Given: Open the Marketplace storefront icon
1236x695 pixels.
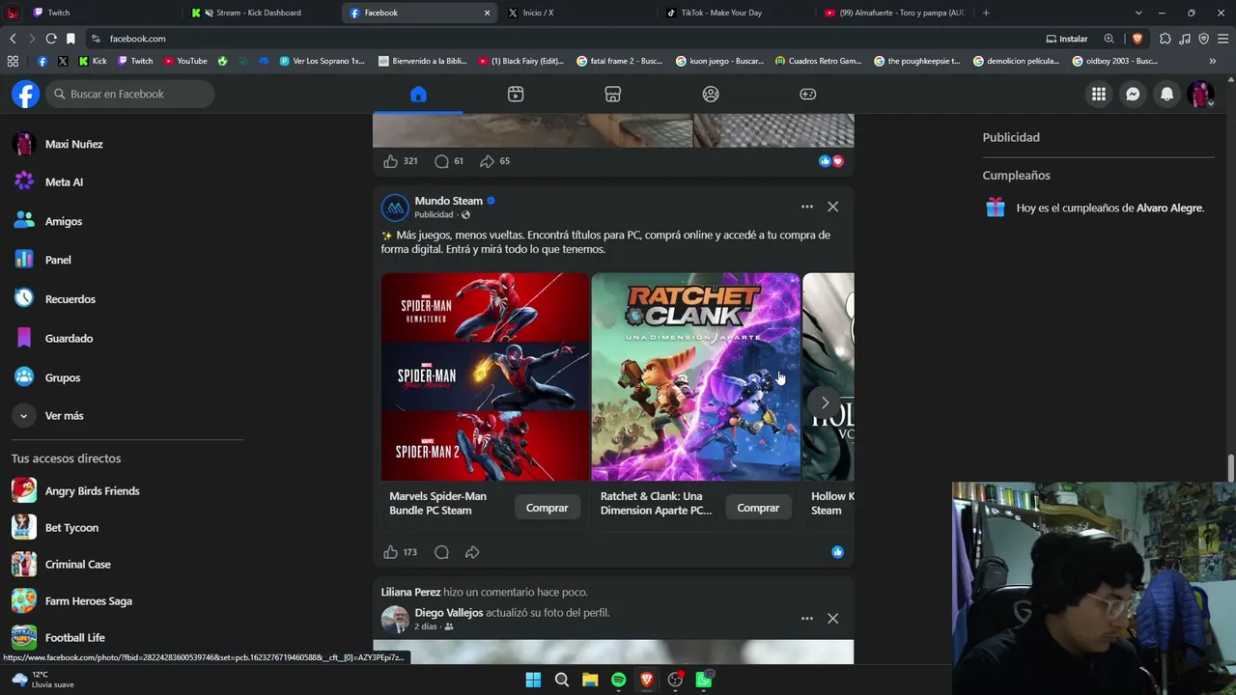Looking at the screenshot, I should (613, 94).
